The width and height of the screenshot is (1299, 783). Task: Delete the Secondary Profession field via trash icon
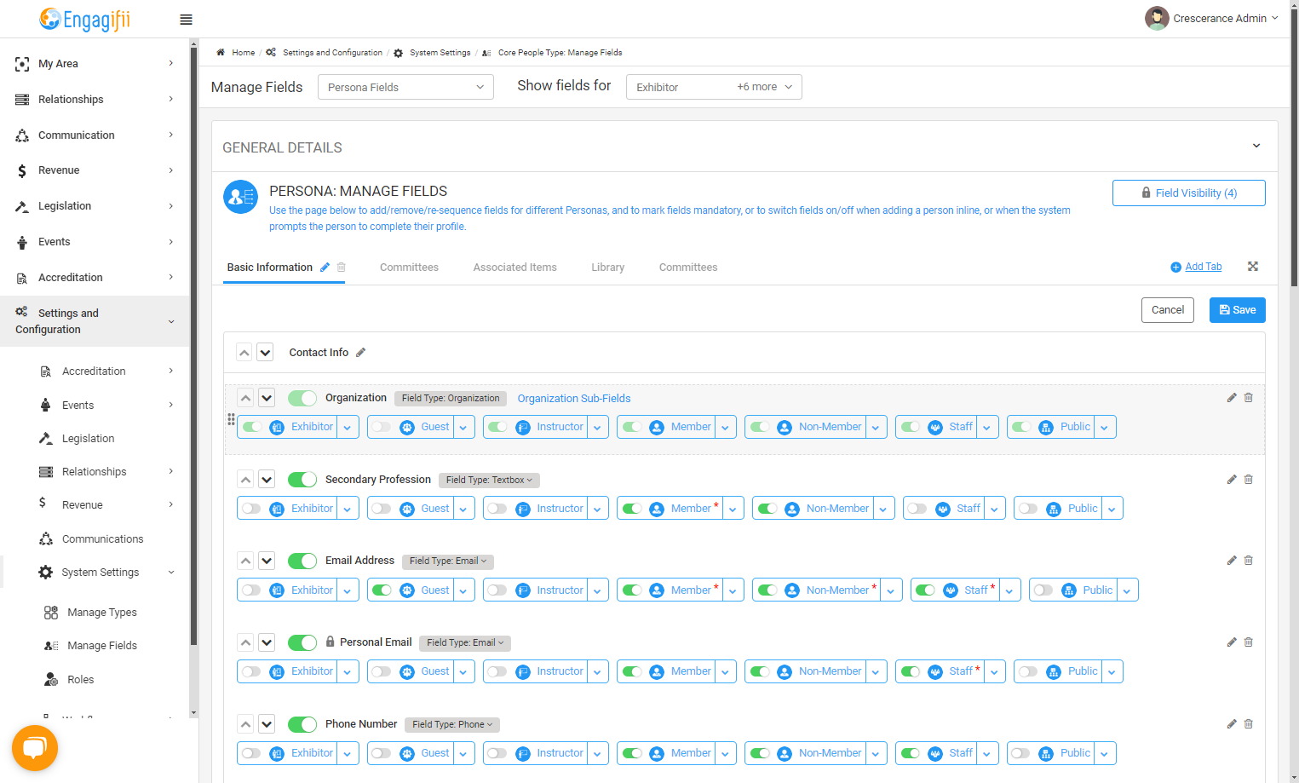[1249, 480]
